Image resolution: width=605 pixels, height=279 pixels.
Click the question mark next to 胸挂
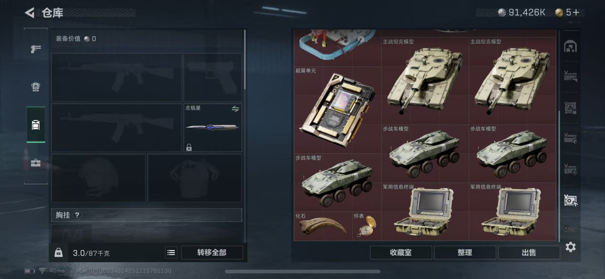pyautogui.click(x=77, y=215)
